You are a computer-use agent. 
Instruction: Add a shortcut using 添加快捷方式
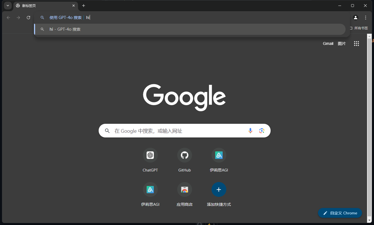coord(219,190)
